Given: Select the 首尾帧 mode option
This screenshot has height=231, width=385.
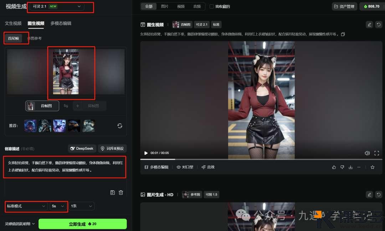Looking at the screenshot, I should coord(14,38).
